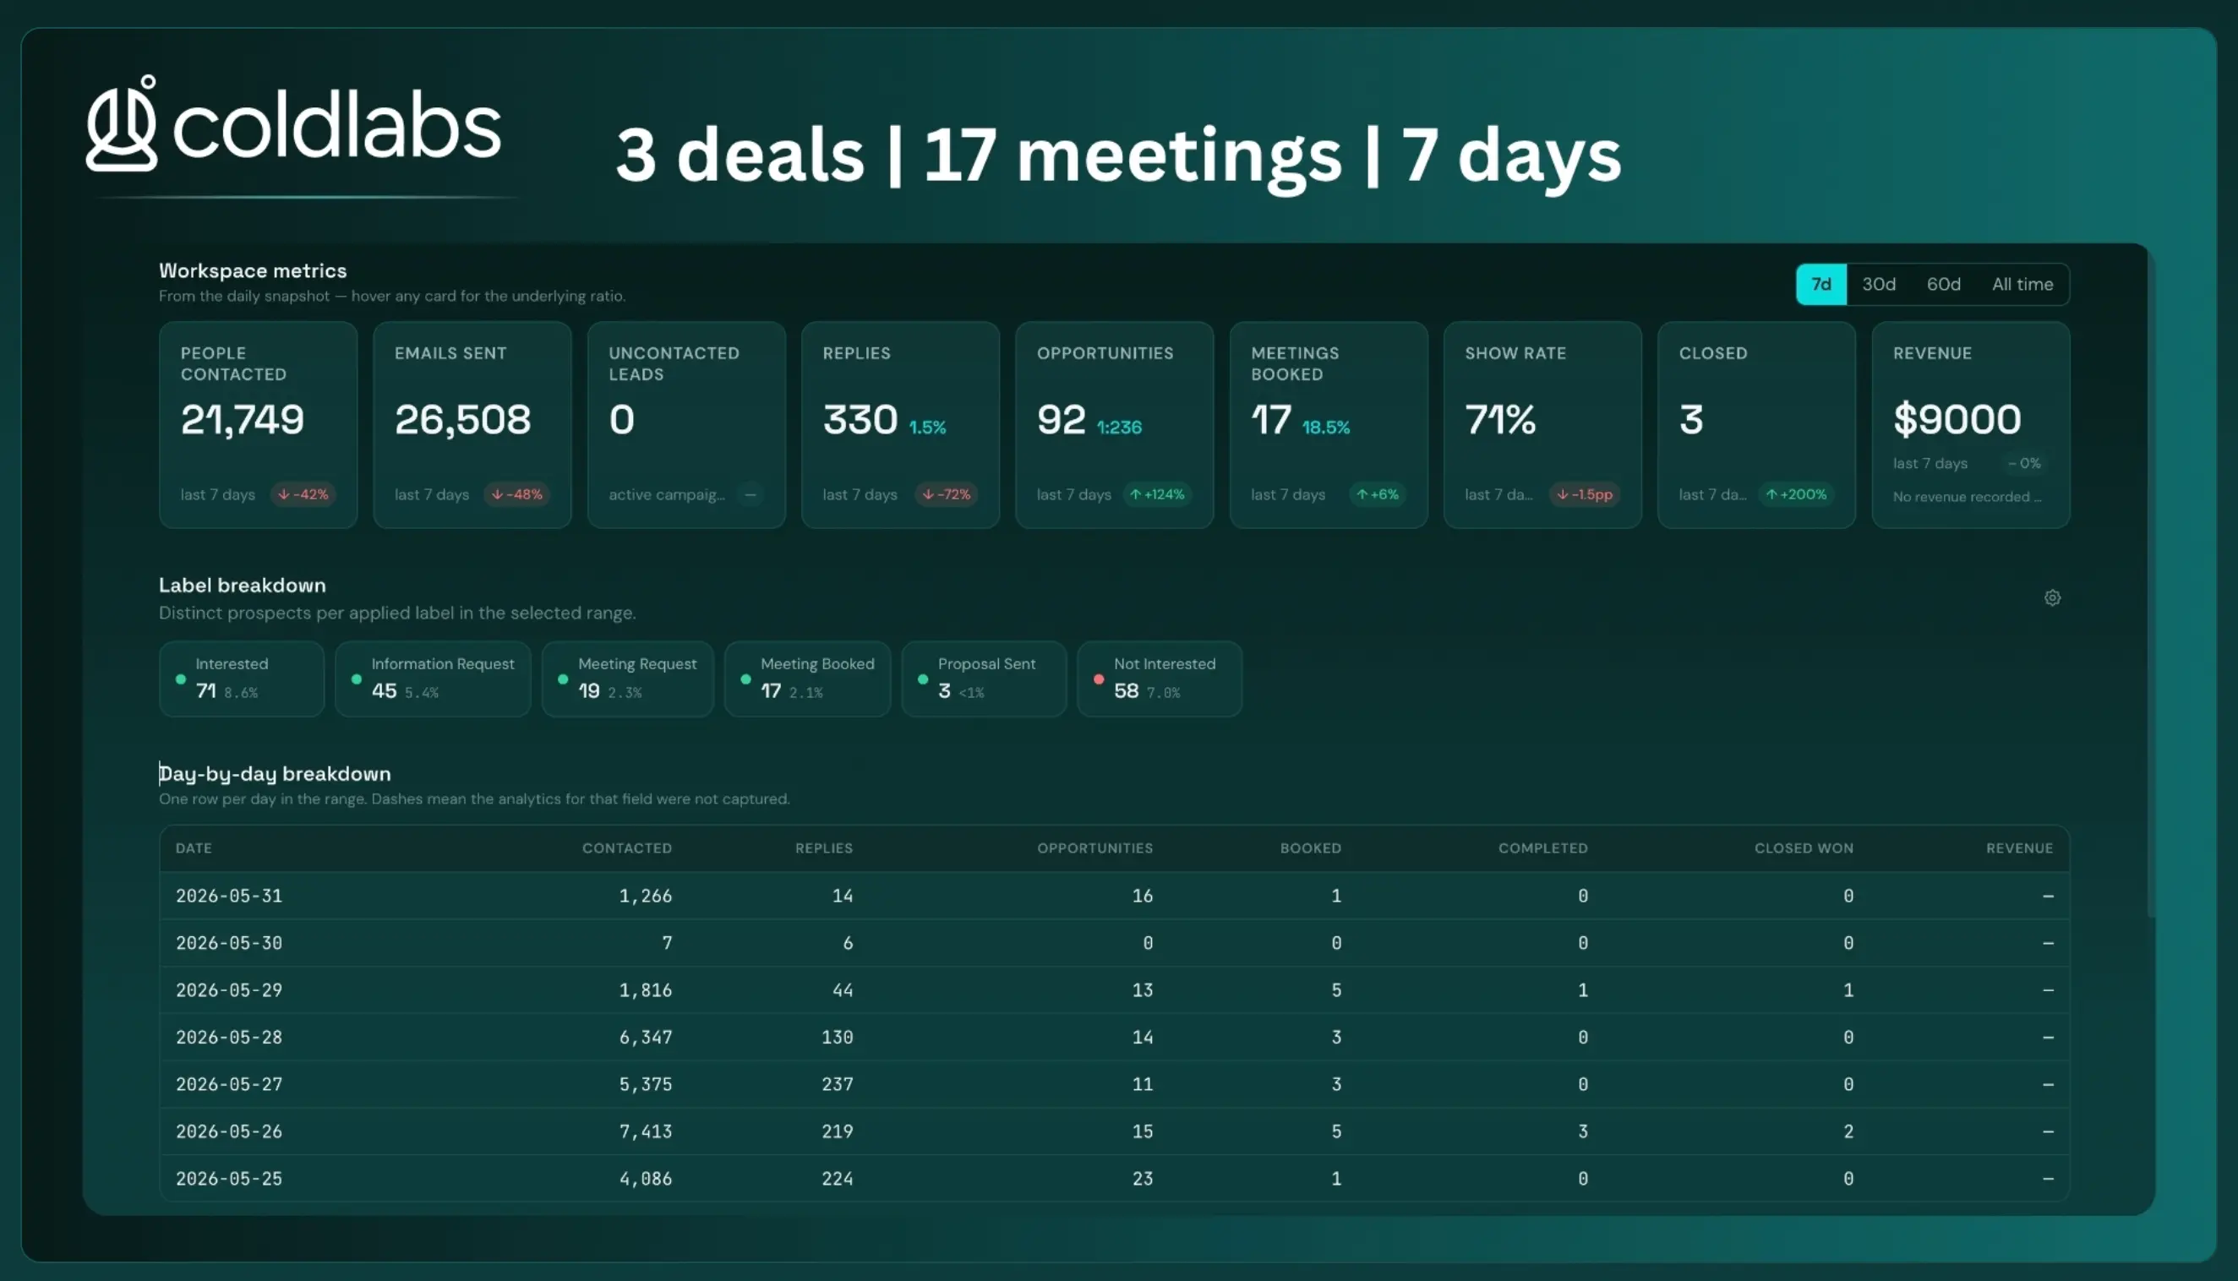Click the 1.5% reply rate value
Viewport: 2238px width, 1281px height.
(x=927, y=428)
